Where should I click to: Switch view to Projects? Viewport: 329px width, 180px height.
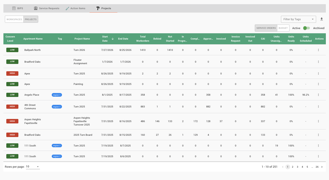coord(31,19)
